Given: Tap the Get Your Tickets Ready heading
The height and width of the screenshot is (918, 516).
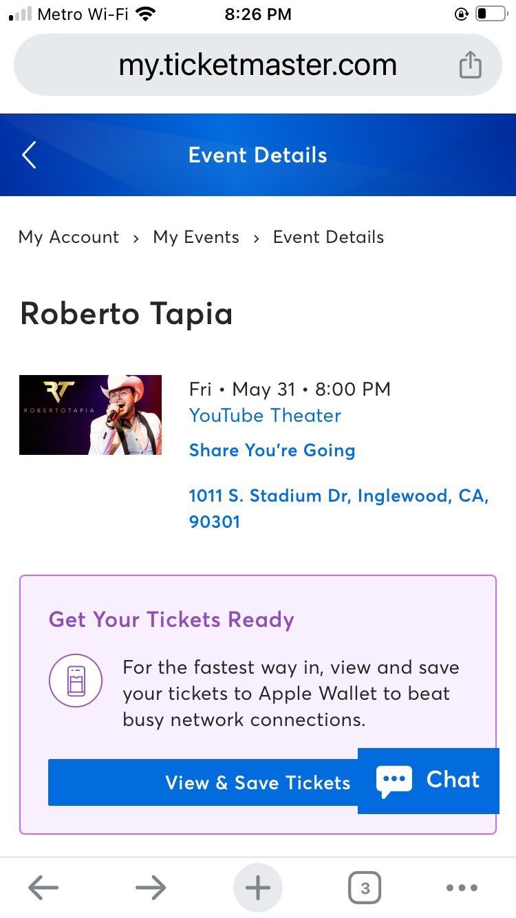Looking at the screenshot, I should tap(171, 619).
